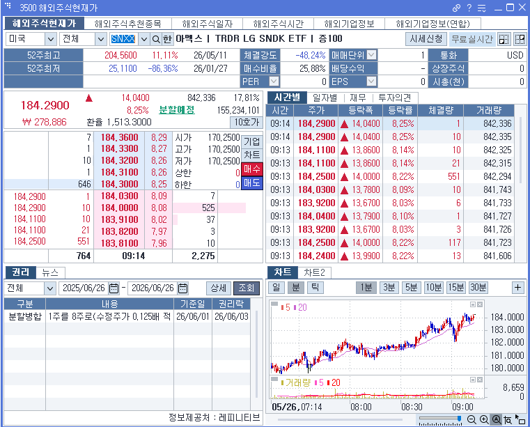Switch to 해외기업정보 tab
This screenshot has width=530, height=427.
pyautogui.click(x=349, y=24)
